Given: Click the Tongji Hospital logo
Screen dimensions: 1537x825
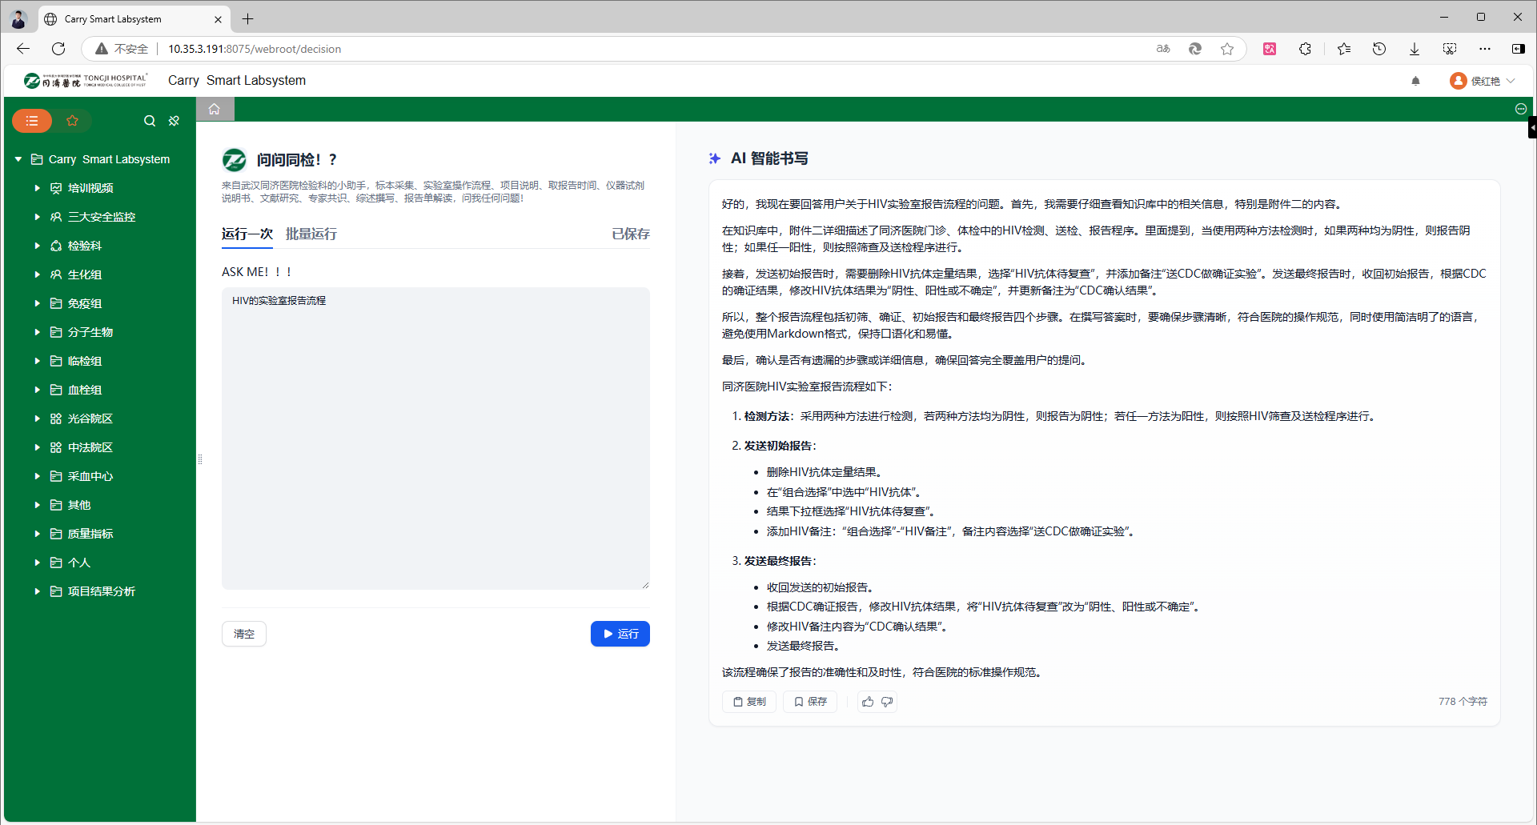Looking at the screenshot, I should pyautogui.click(x=85, y=80).
